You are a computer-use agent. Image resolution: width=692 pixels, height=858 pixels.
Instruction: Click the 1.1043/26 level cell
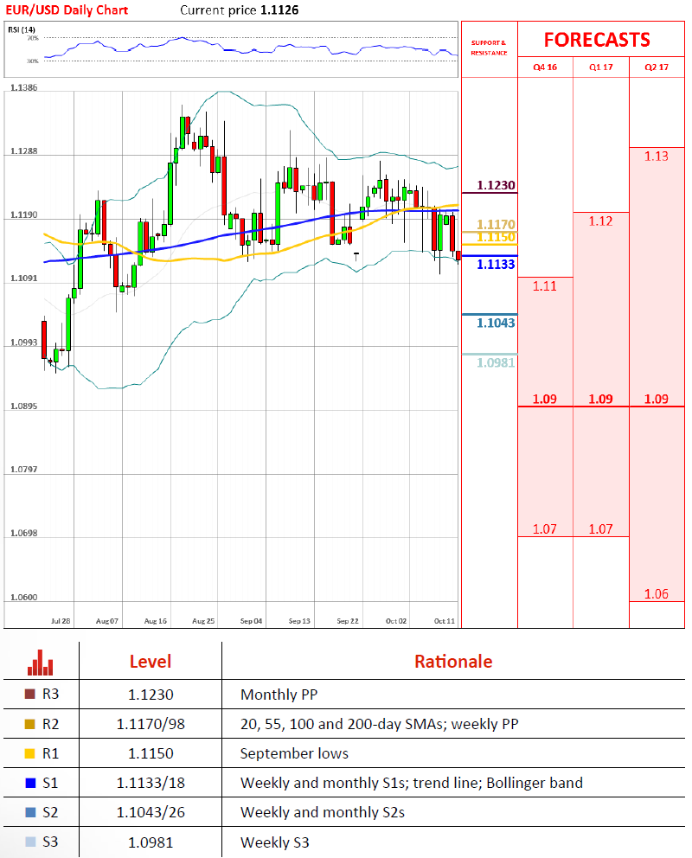click(x=151, y=812)
